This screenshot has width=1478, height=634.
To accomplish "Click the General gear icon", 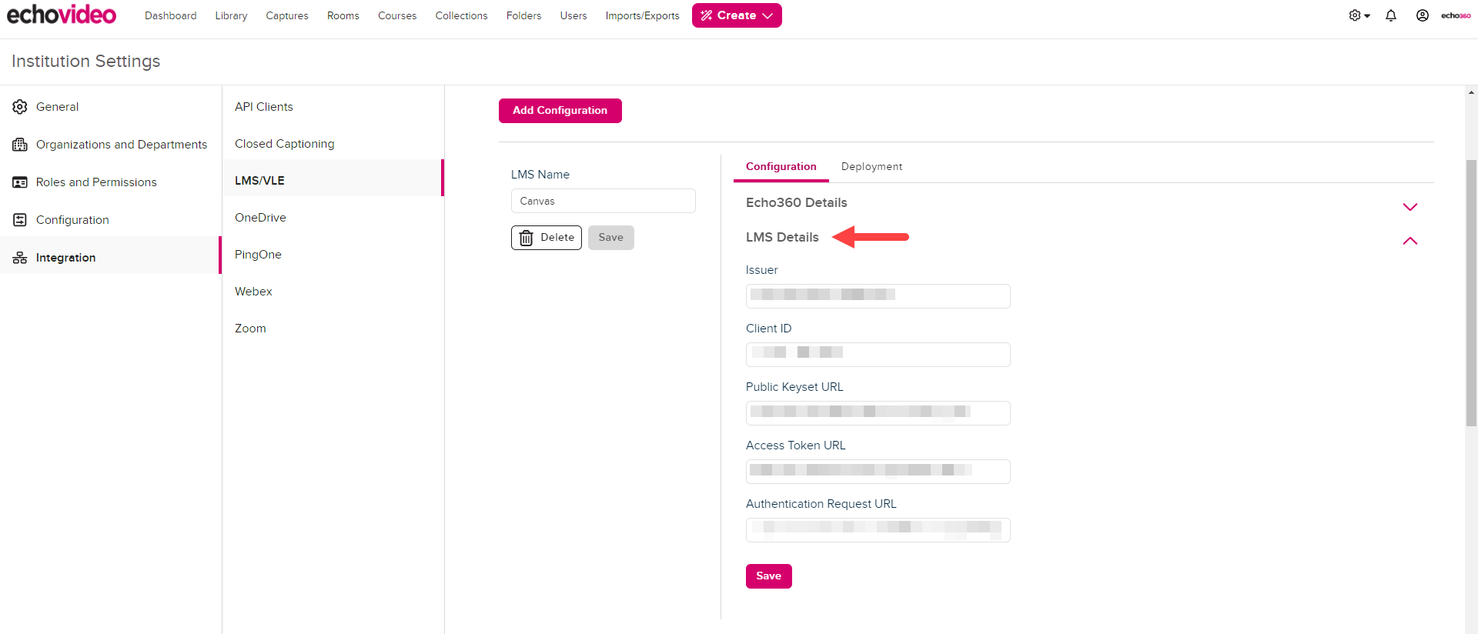I will (20, 107).
